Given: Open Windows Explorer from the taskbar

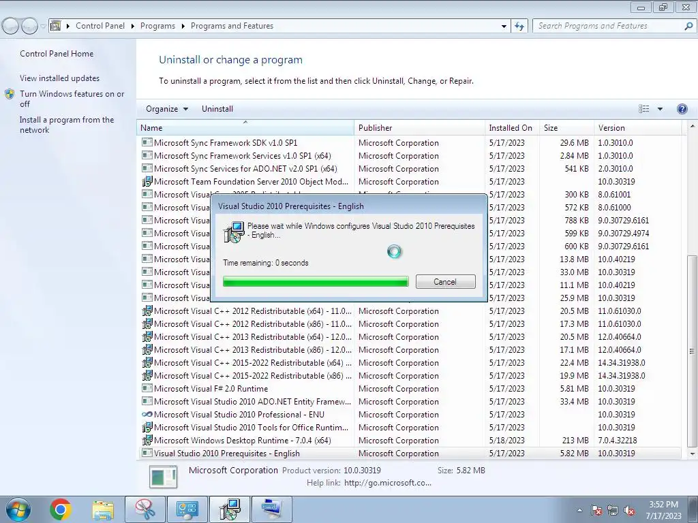Looking at the screenshot, I should (x=103, y=510).
